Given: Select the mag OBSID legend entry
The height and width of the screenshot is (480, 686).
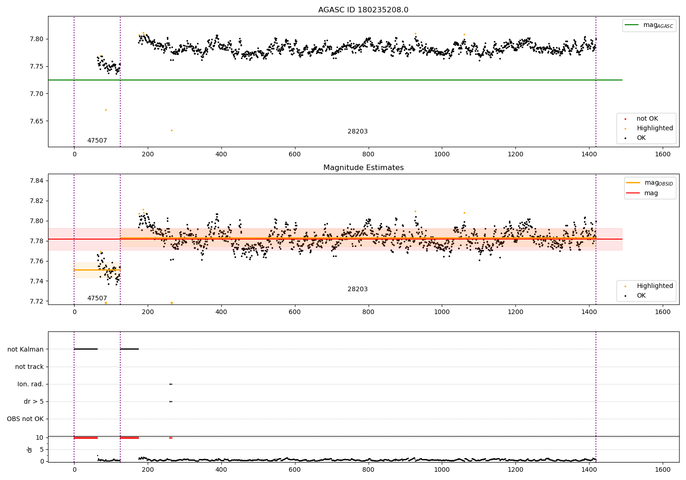Looking at the screenshot, I should coord(649,183).
